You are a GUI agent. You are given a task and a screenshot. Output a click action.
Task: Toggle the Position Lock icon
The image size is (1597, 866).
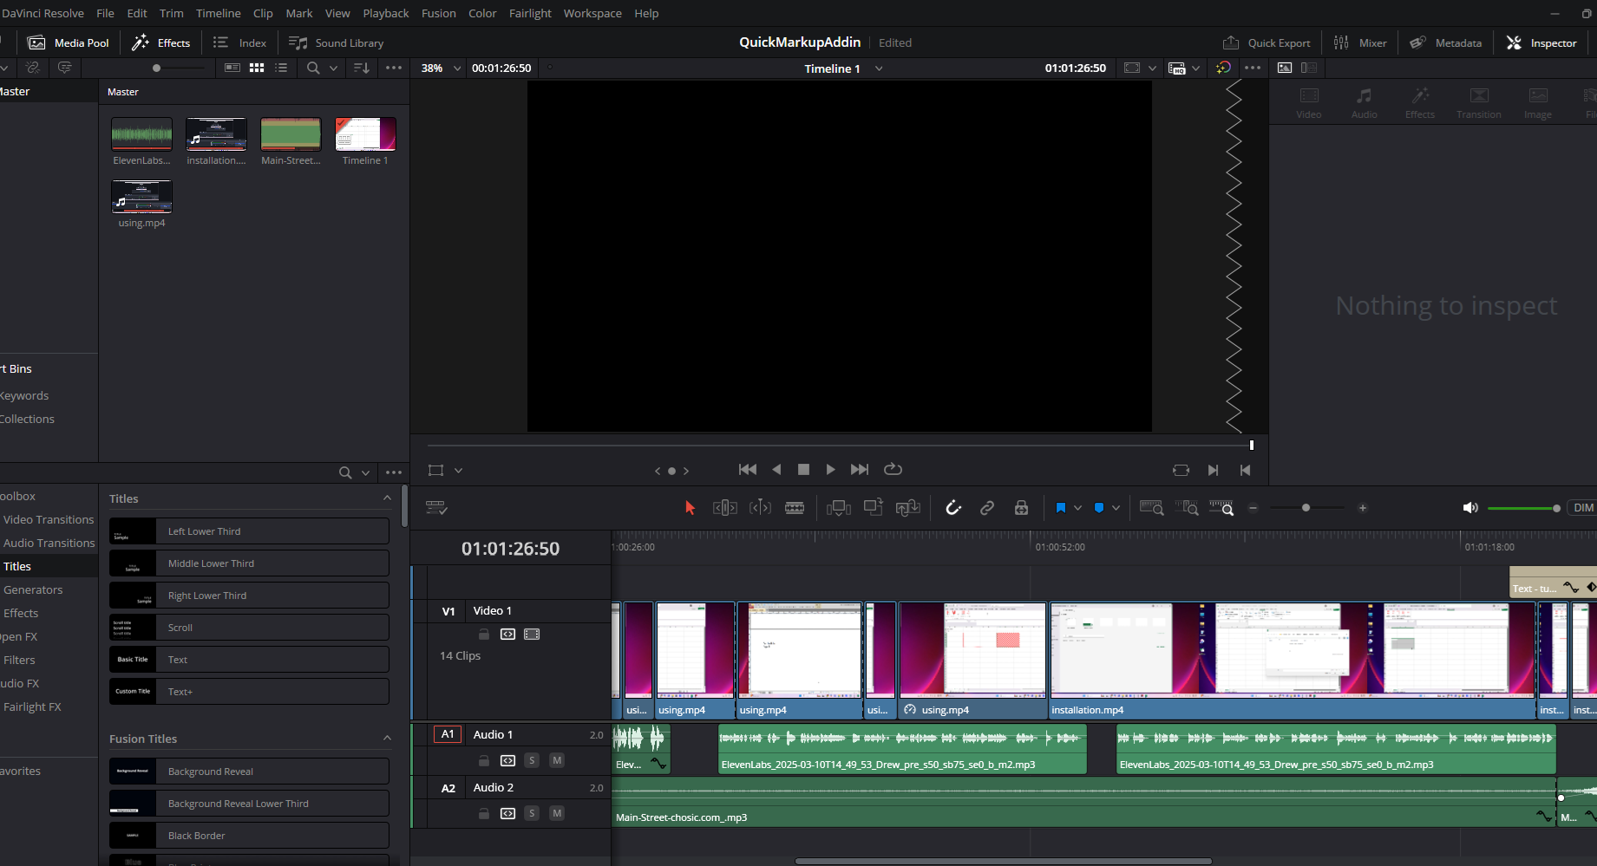coord(1022,508)
